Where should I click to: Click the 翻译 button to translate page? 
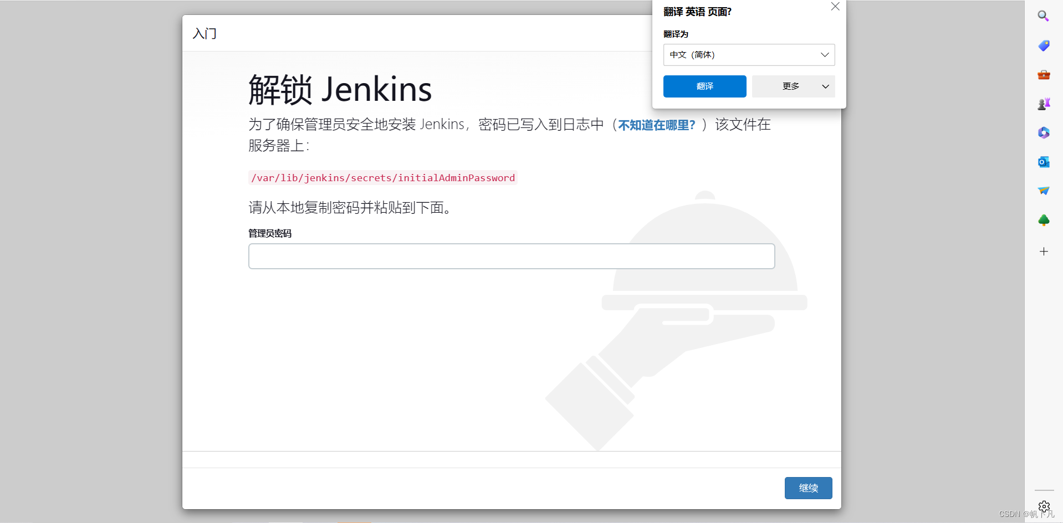click(x=704, y=86)
